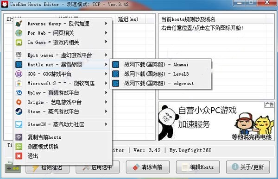Click the Battle.net logo icon in main menu

click(19, 65)
